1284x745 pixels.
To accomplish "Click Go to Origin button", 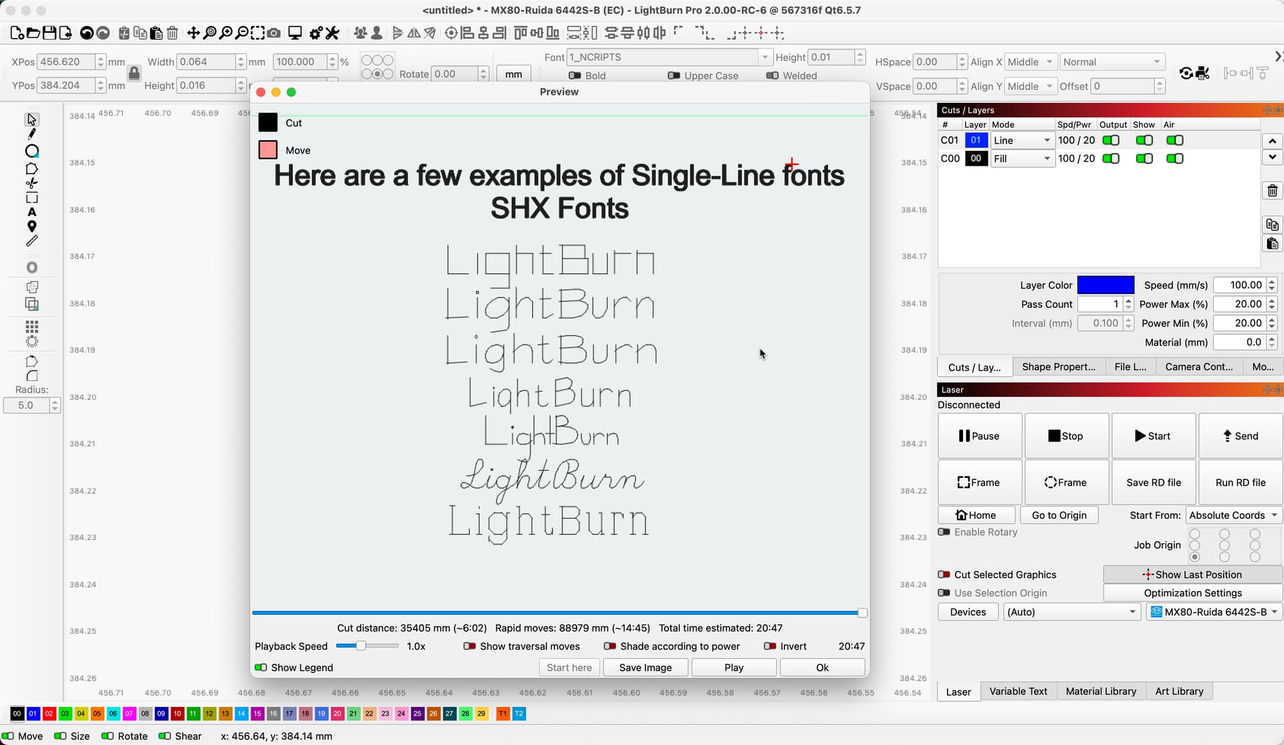I will coord(1059,515).
